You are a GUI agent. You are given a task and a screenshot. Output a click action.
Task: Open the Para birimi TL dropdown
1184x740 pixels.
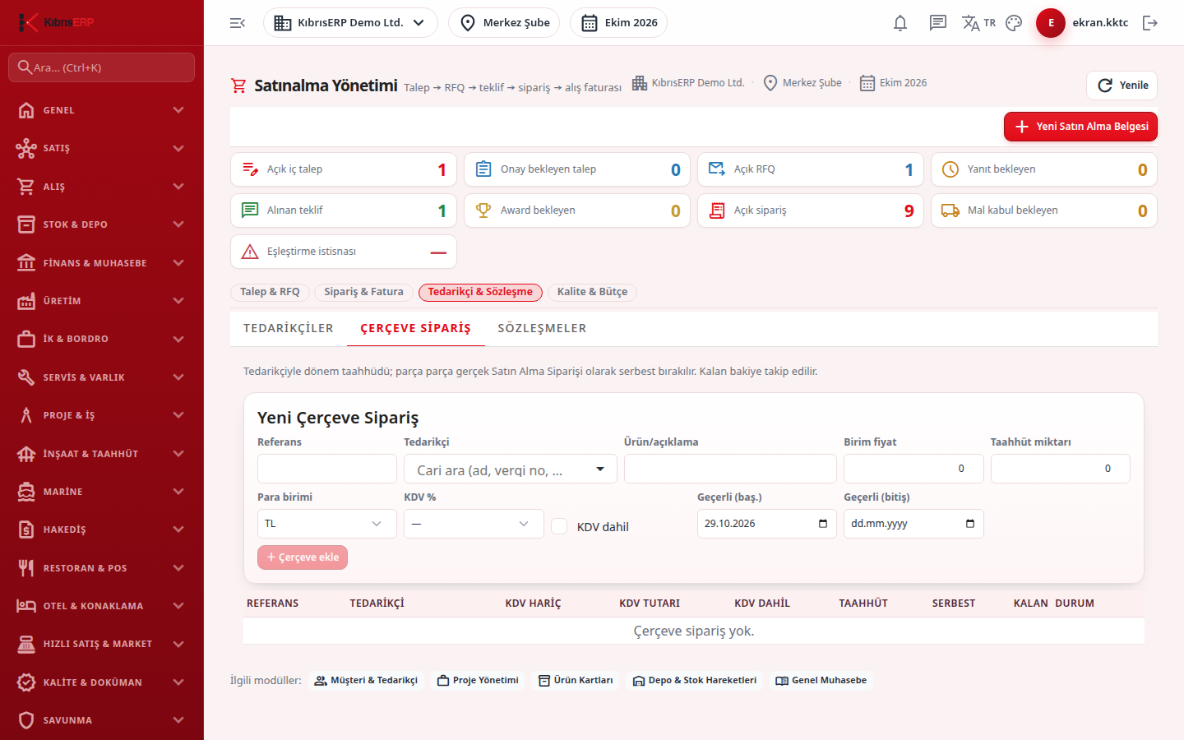pos(327,524)
